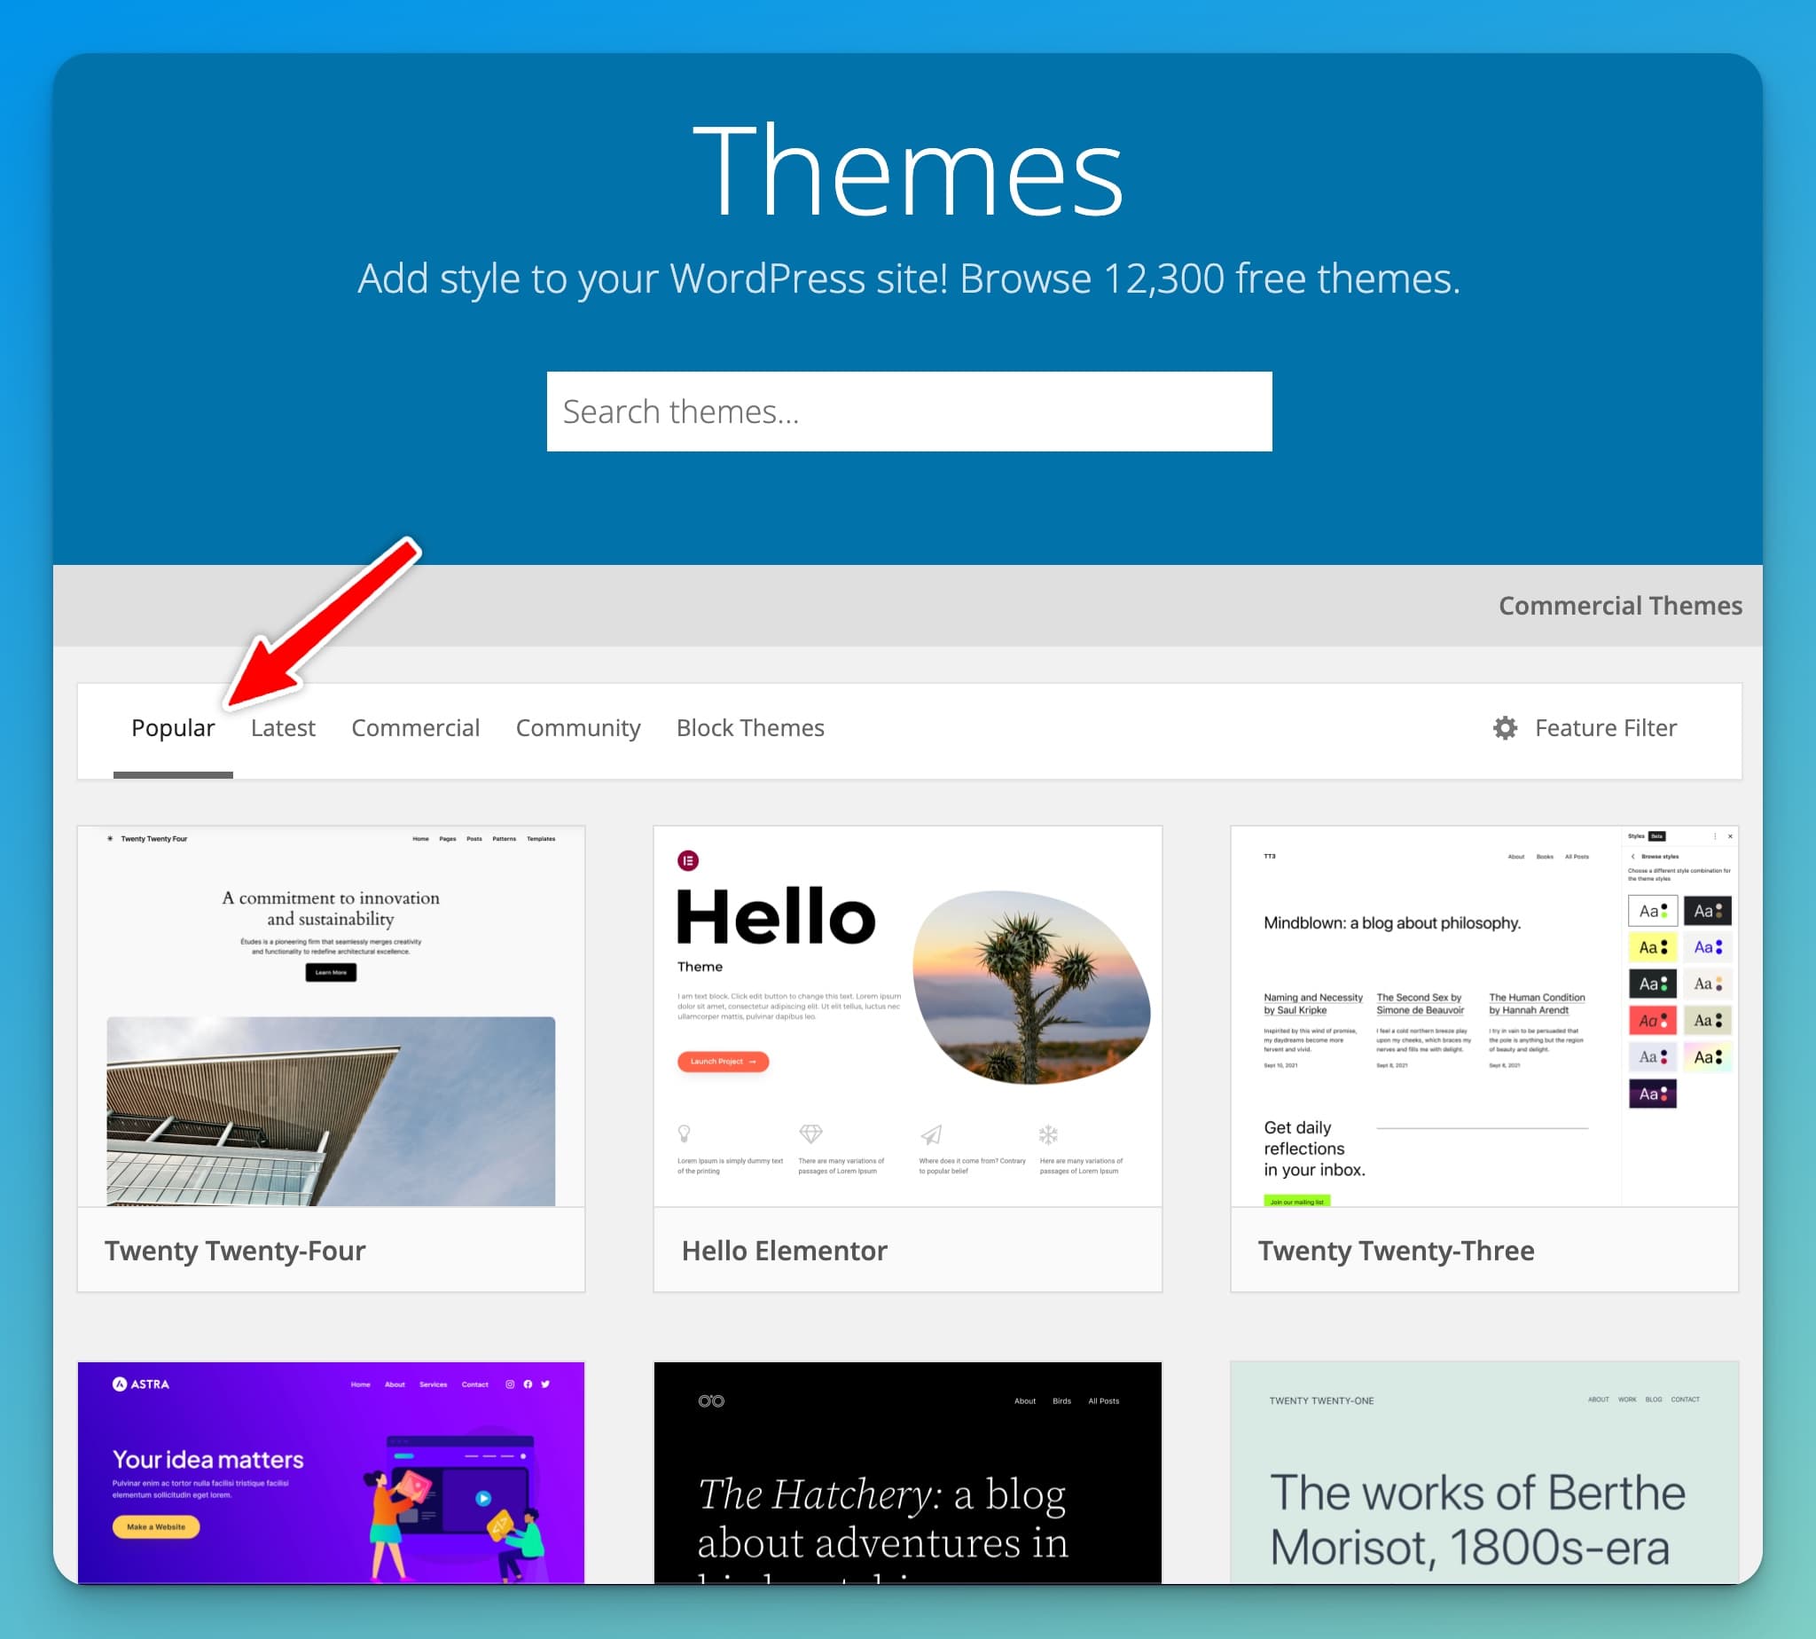
Task: Select the diamond icon in Hello Elementor preview
Action: 810,1134
